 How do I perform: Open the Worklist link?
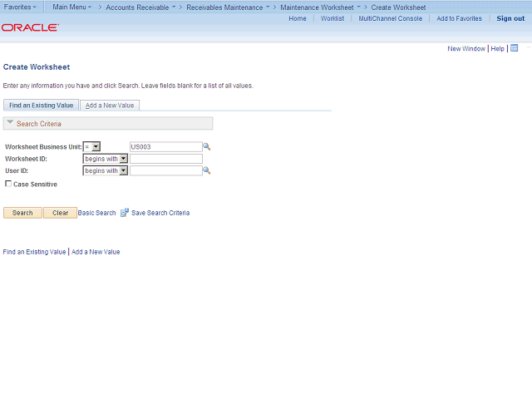coord(332,18)
